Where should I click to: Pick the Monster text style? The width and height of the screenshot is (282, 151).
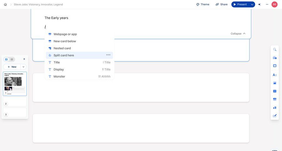point(79,76)
